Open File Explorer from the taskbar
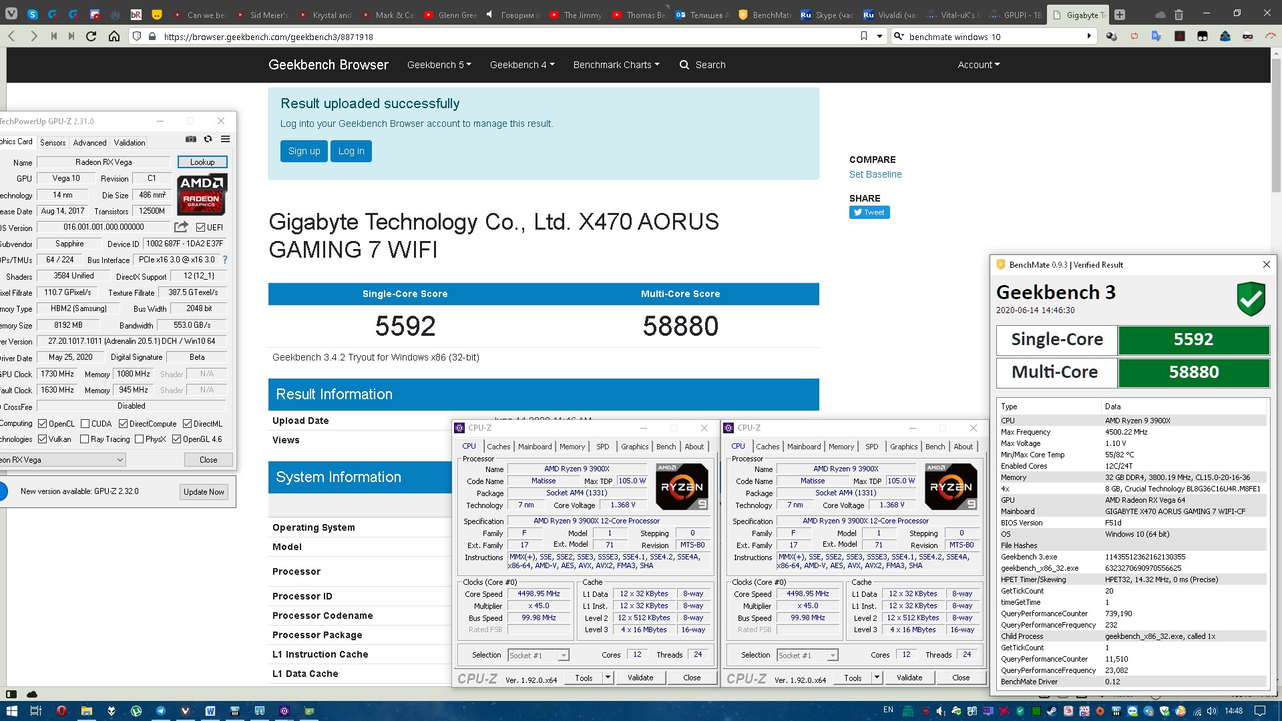This screenshot has height=721, width=1282. click(87, 711)
